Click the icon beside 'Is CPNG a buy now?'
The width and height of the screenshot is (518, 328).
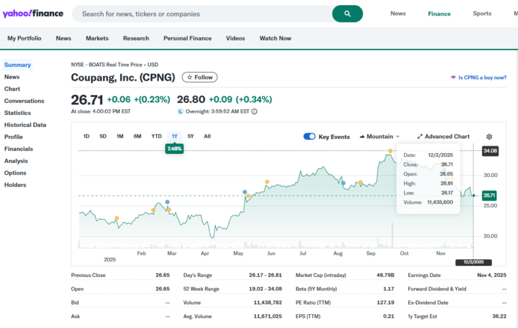coord(453,77)
